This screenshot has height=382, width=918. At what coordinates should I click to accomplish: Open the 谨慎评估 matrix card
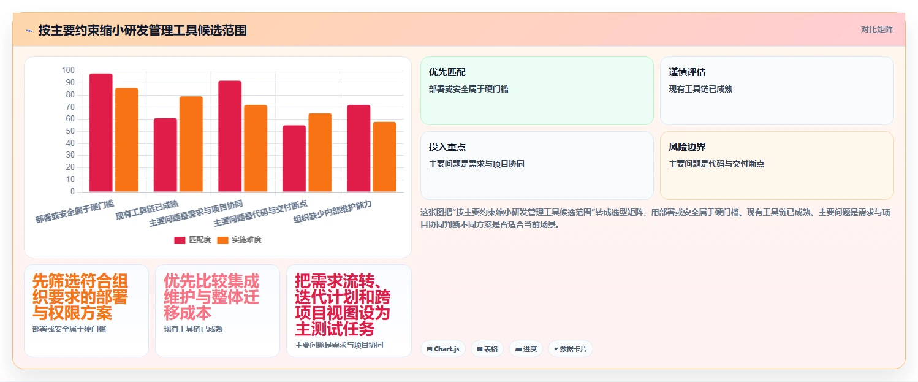(x=776, y=91)
